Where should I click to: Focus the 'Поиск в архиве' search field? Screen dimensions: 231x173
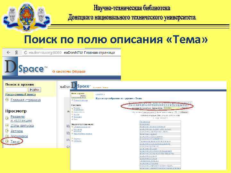(x=16, y=90)
